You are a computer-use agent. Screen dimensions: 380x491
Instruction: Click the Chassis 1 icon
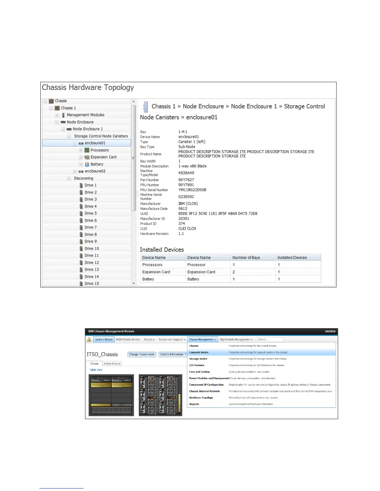pos(57,108)
